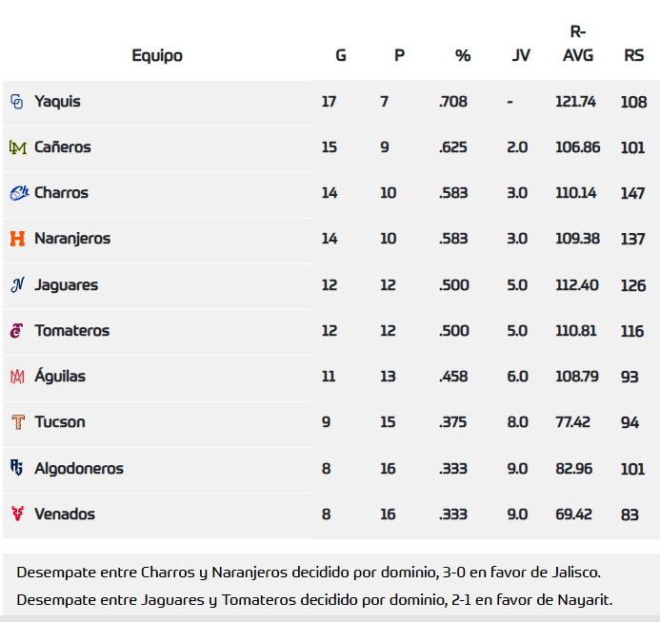Click the Yaquis team logo icon
Viewport: 660px width, 622px height.
pos(17,102)
